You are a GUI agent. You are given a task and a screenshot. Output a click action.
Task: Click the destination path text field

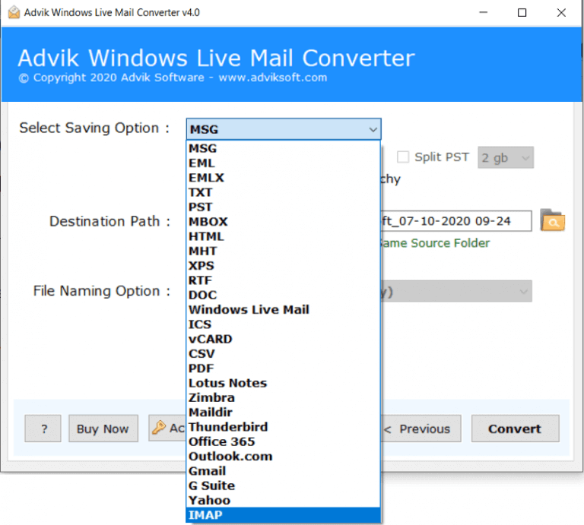(456, 221)
